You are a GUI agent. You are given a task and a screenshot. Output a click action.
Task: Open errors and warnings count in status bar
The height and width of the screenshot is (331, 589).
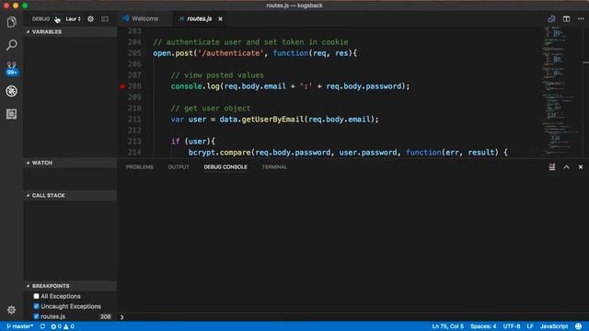pyautogui.click(x=63, y=326)
